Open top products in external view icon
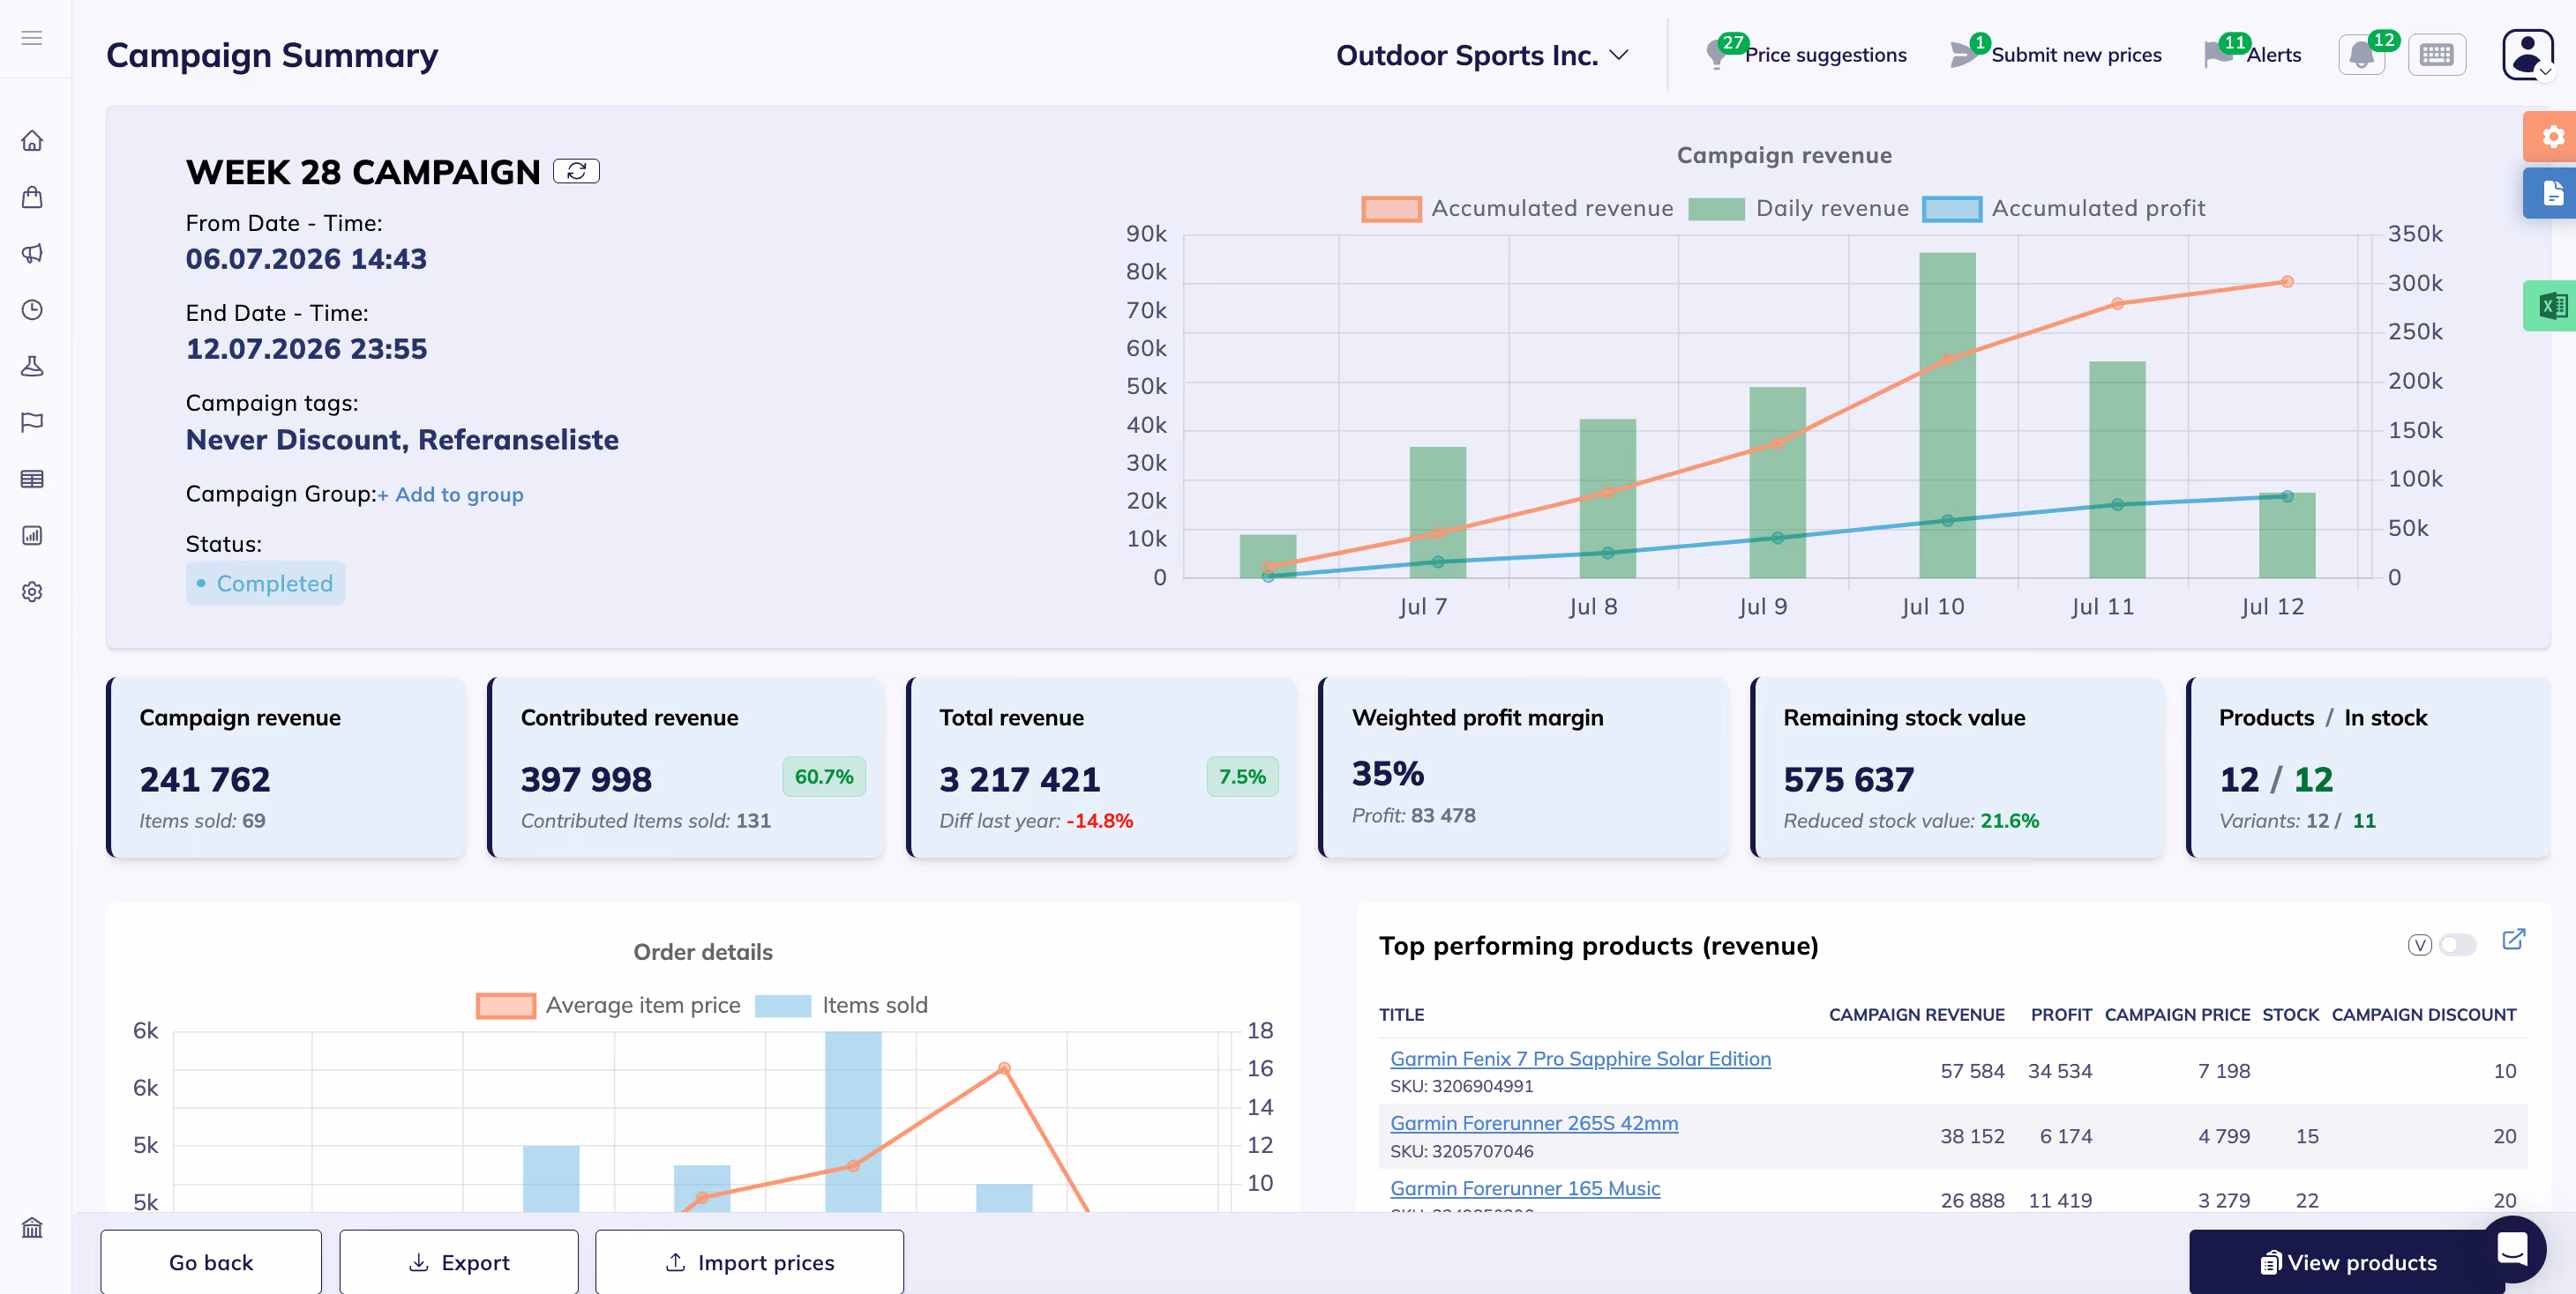Image resolution: width=2576 pixels, height=1294 pixels. tap(2513, 940)
